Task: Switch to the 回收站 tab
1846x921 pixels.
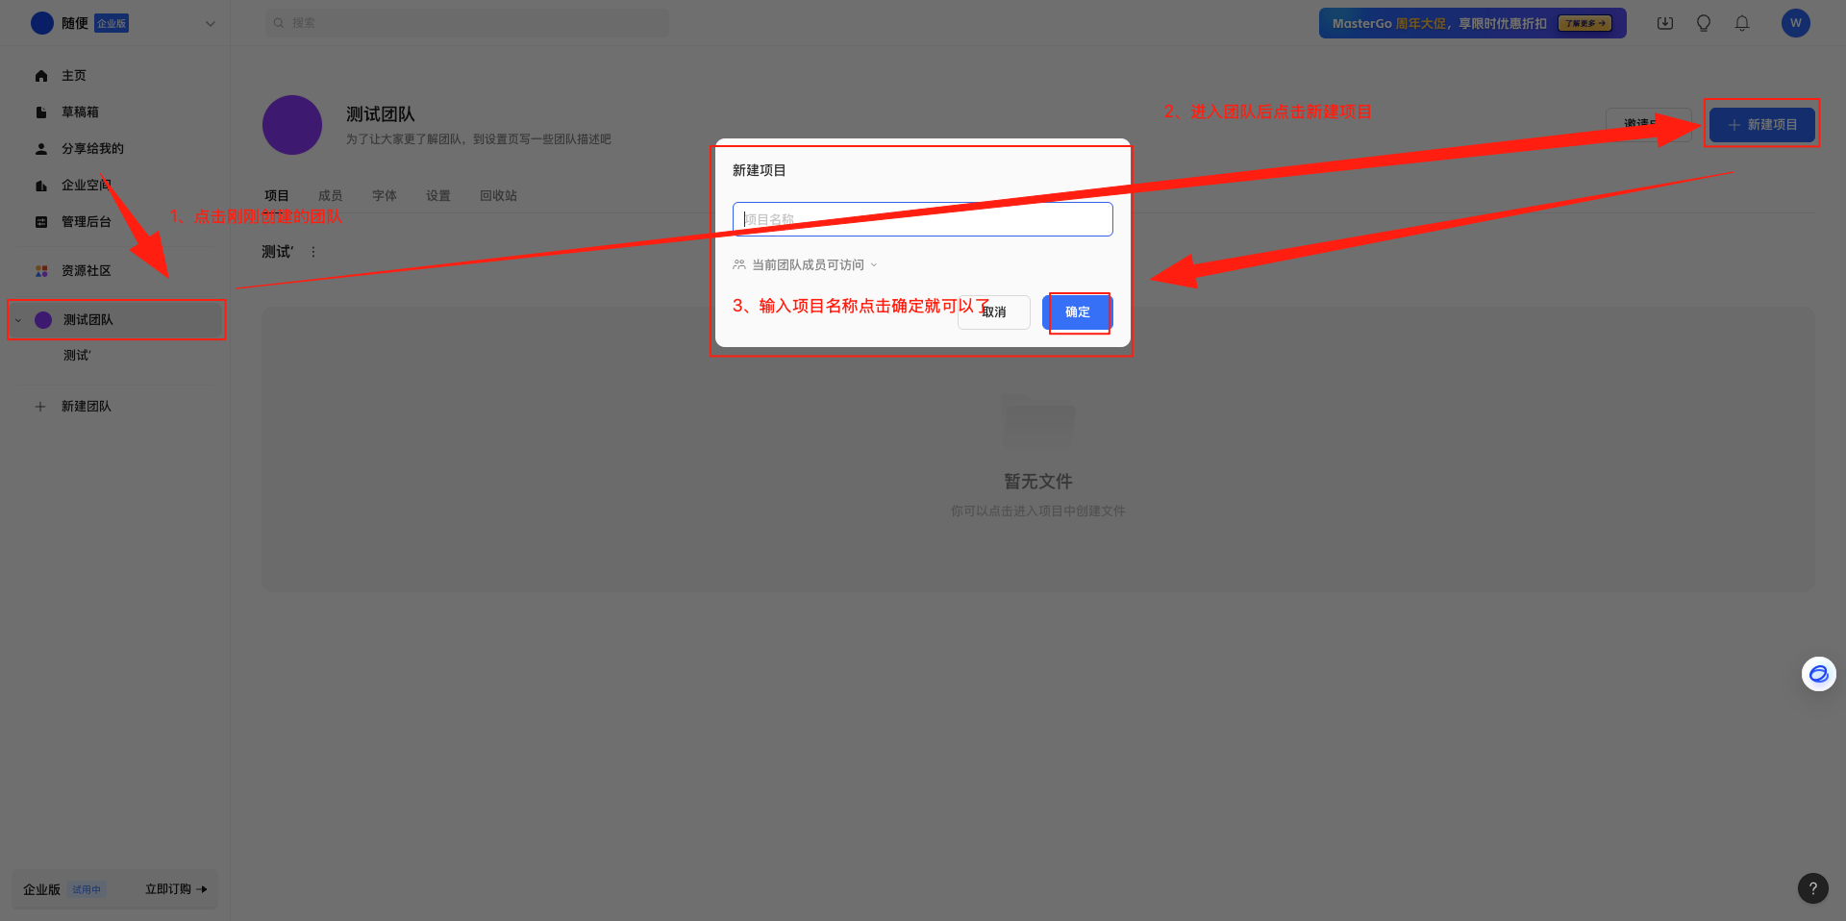Action: click(498, 196)
